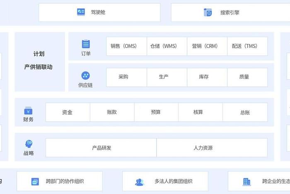Select the 资金 cell under finance
The height and width of the screenshot is (194, 290).
[68, 112]
